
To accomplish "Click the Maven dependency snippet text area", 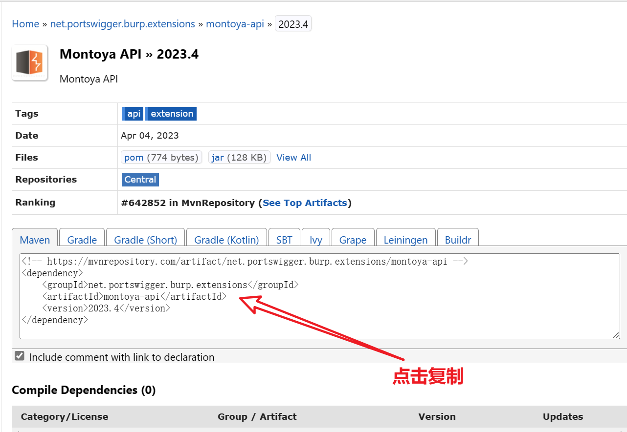I will click(320, 296).
